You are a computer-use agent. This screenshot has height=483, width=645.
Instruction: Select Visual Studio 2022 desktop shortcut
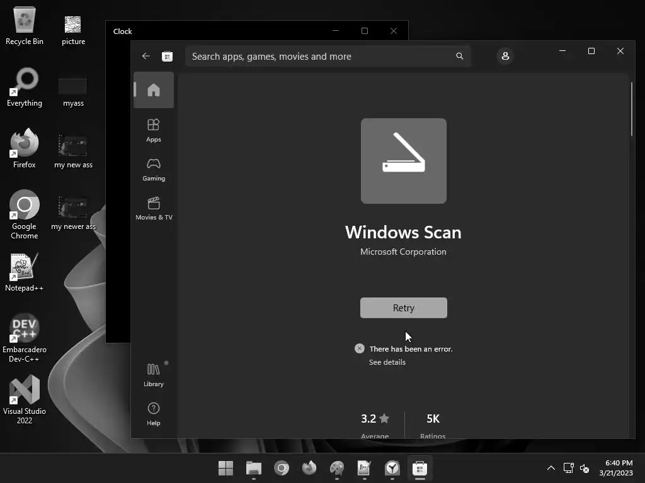(25, 399)
